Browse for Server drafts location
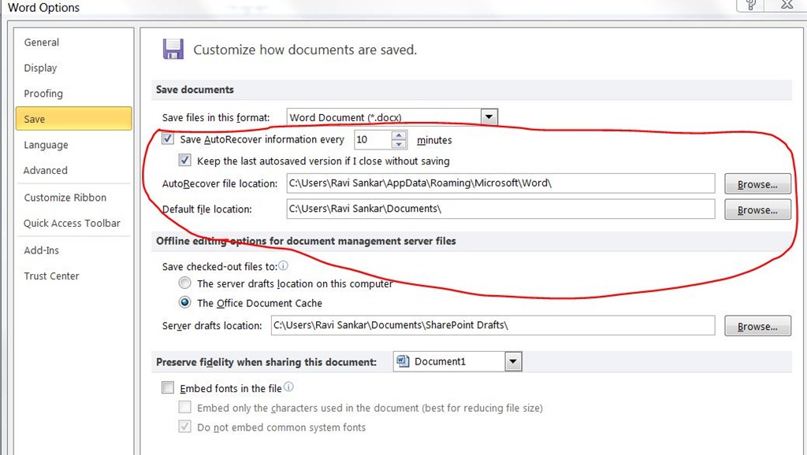 click(757, 326)
